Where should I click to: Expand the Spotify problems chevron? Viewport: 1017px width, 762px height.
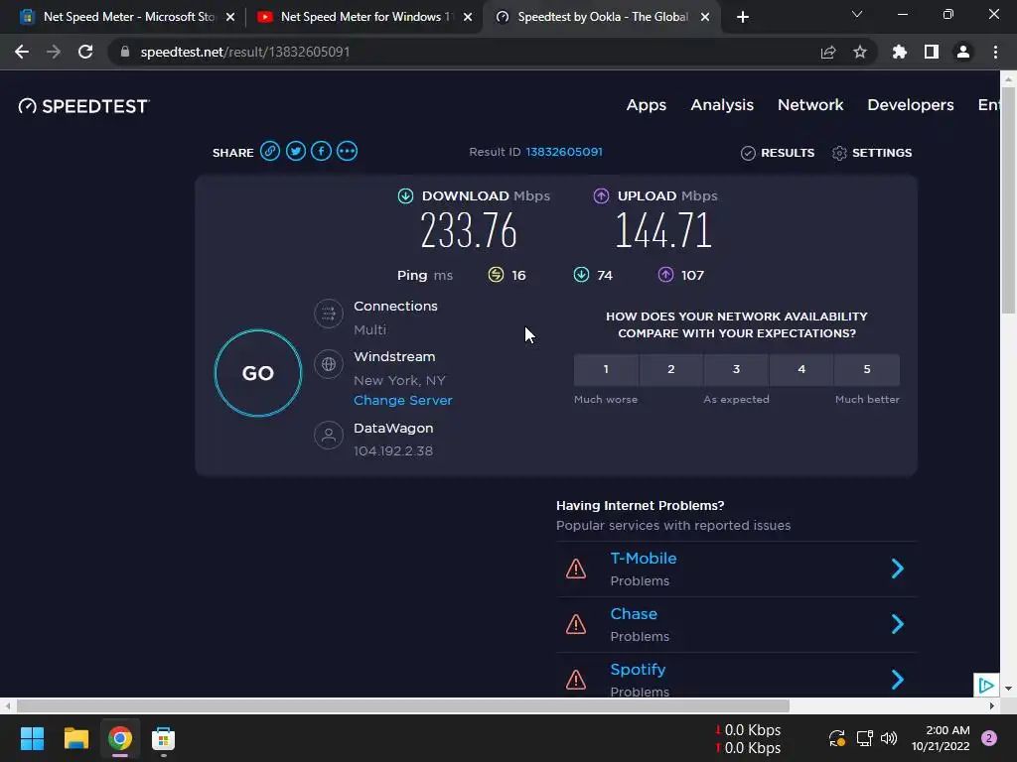[x=898, y=681]
